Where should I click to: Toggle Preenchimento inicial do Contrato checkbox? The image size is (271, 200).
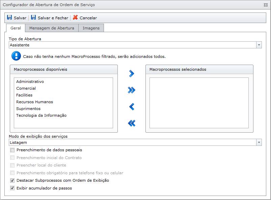[12, 158]
